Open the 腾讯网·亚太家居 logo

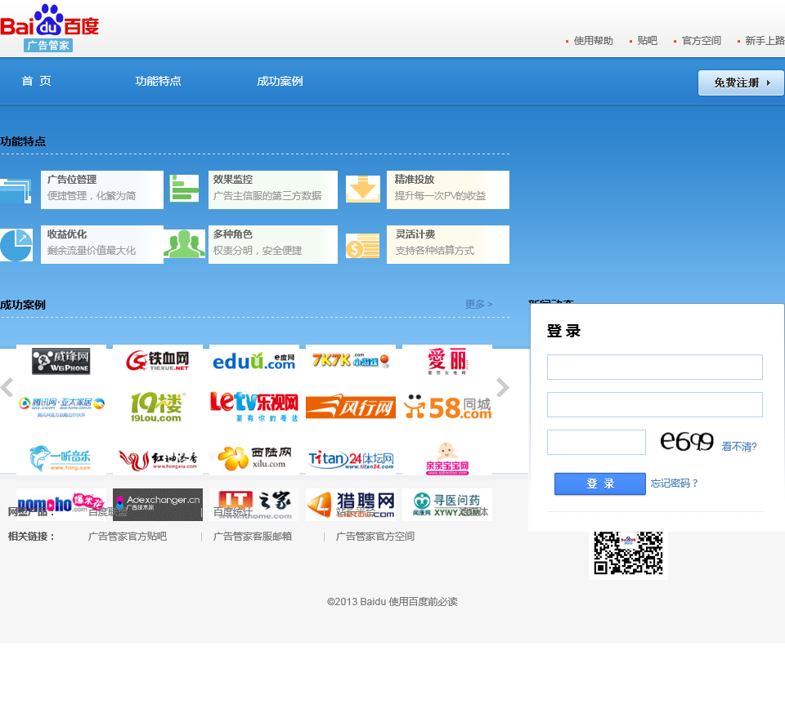click(61, 407)
